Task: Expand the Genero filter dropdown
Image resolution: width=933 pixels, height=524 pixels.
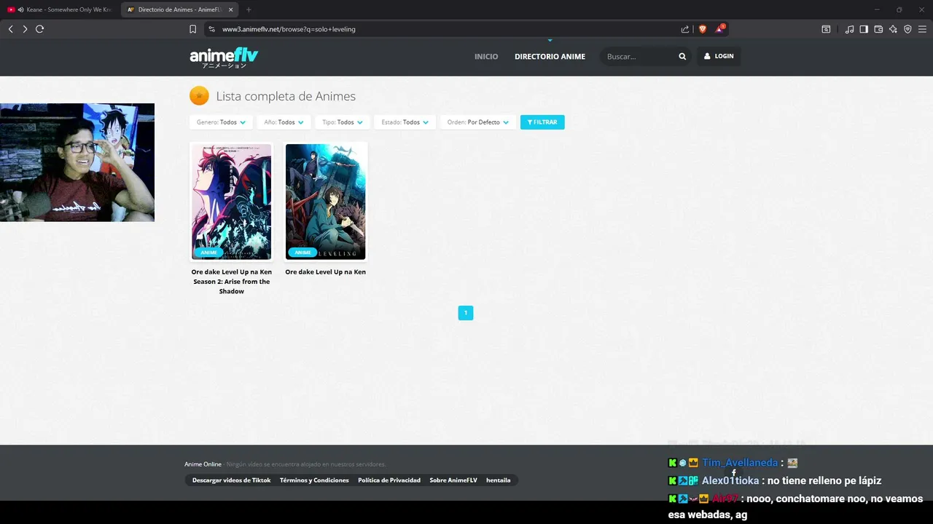Action: coord(221,122)
